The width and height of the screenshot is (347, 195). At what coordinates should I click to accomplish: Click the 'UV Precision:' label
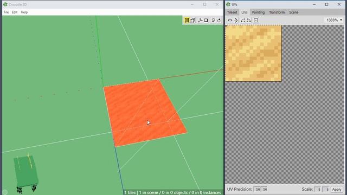click(x=240, y=189)
